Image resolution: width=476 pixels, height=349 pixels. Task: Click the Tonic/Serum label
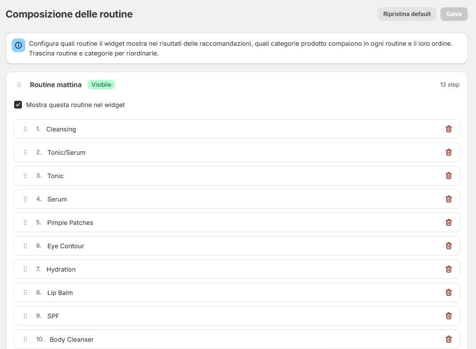pos(67,153)
